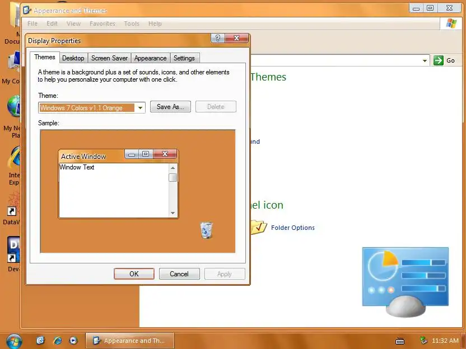The height and width of the screenshot is (349, 466).
Task: Open the Folder Options link
Action: (x=293, y=228)
